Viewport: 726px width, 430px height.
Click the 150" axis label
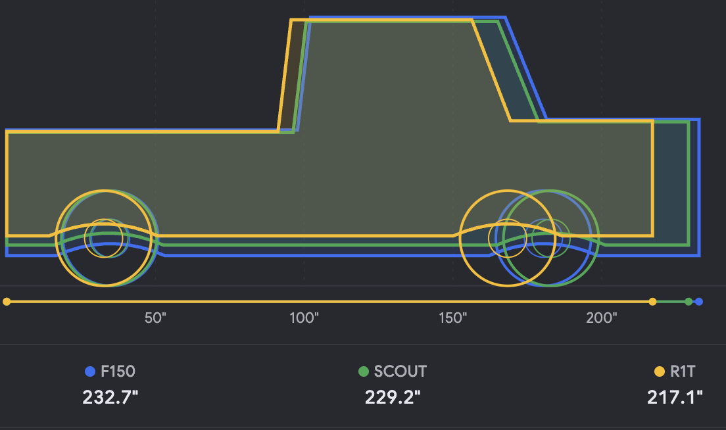[453, 318]
